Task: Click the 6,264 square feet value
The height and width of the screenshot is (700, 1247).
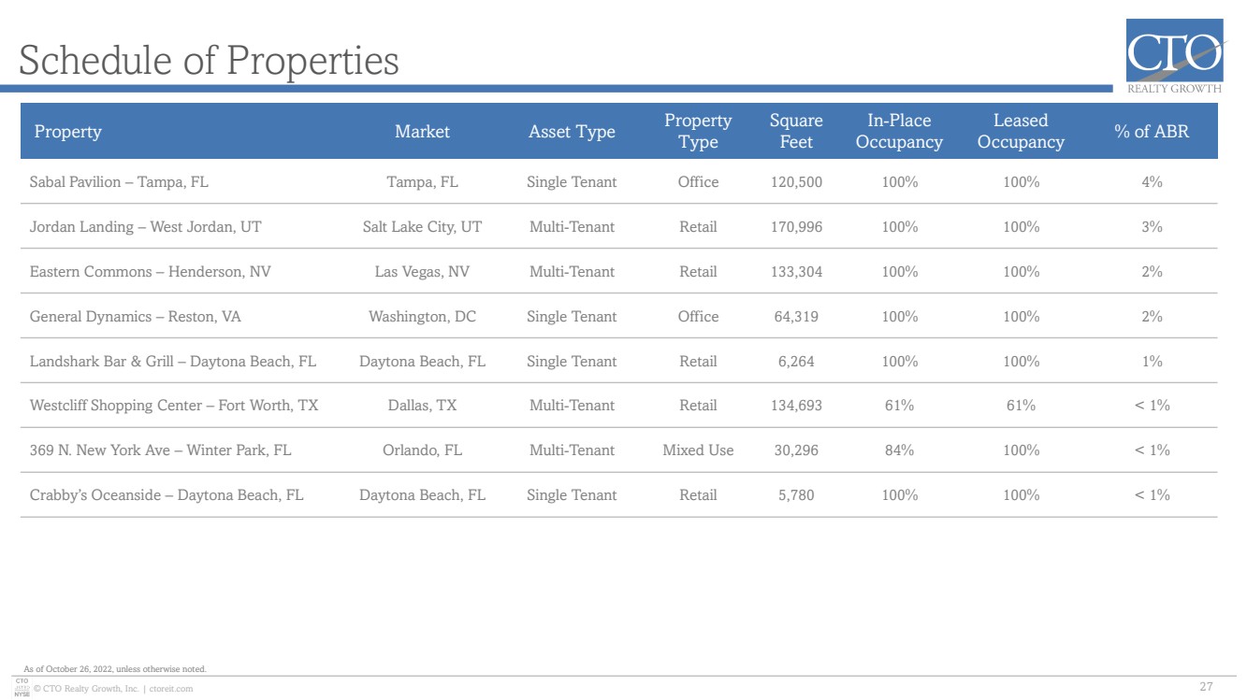Action: (796, 362)
